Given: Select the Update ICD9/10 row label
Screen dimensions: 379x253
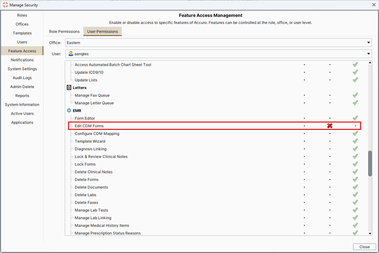Looking at the screenshot, I should point(89,72).
